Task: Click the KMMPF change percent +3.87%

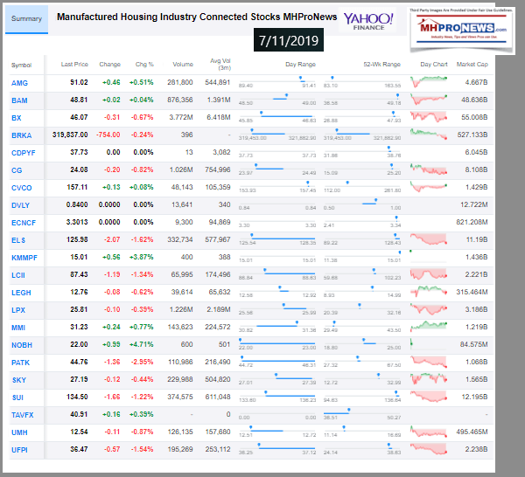Action: 141,257
